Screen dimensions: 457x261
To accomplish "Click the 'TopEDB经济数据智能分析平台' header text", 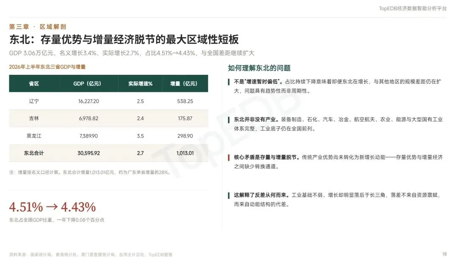I will [413, 8].
